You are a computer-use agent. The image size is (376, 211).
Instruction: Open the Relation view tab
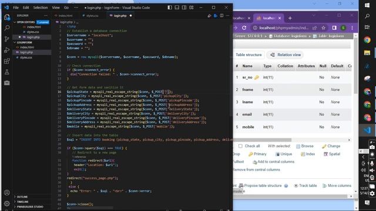tap(286, 55)
